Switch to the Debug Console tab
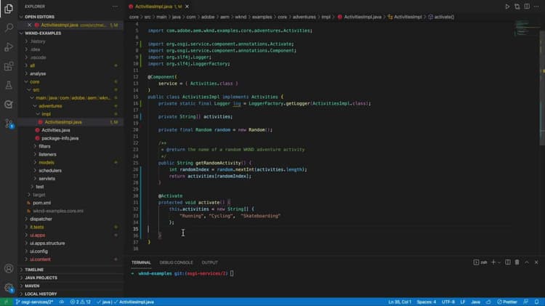The image size is (545, 306). pyautogui.click(x=177, y=262)
